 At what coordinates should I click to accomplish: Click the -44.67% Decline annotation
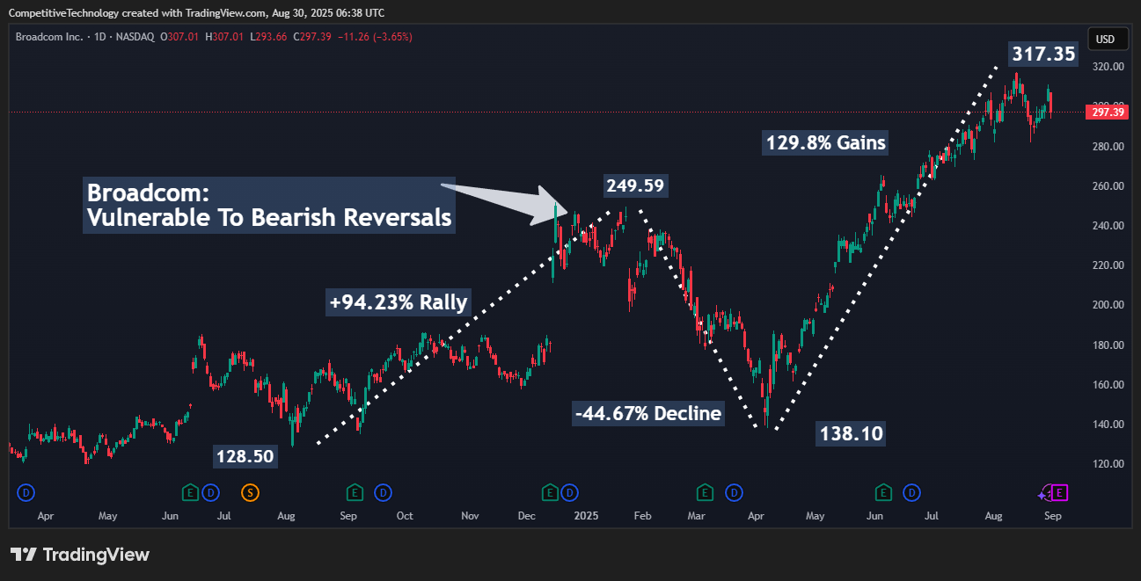point(648,413)
